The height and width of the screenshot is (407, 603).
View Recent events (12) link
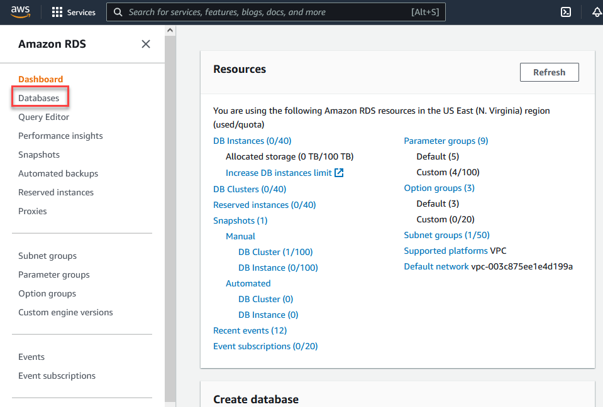tap(250, 330)
